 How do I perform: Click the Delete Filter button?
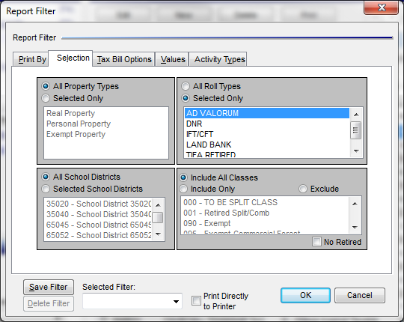click(x=49, y=303)
